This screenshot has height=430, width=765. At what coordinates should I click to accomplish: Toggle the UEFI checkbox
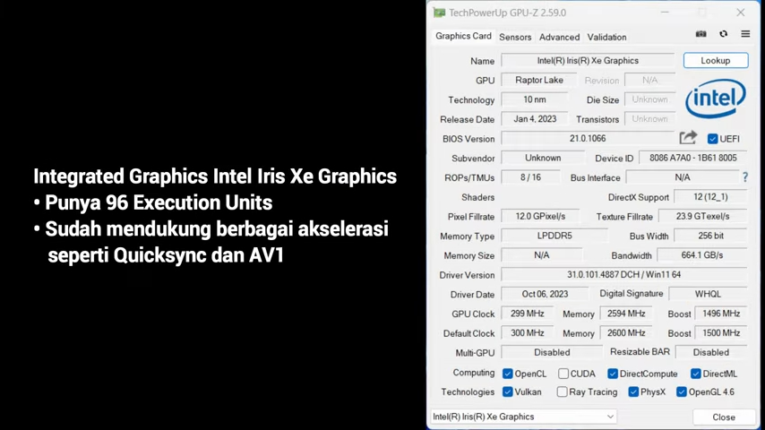point(713,139)
